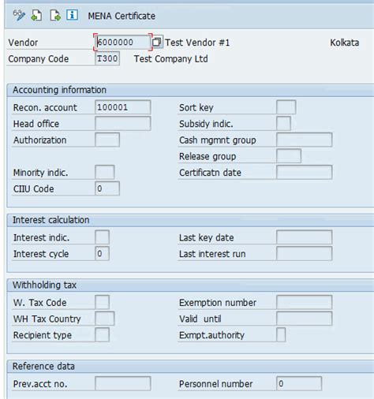Select the WH Tax Country field
Image resolution: width=374 pixels, height=399 pixels.
105,319
